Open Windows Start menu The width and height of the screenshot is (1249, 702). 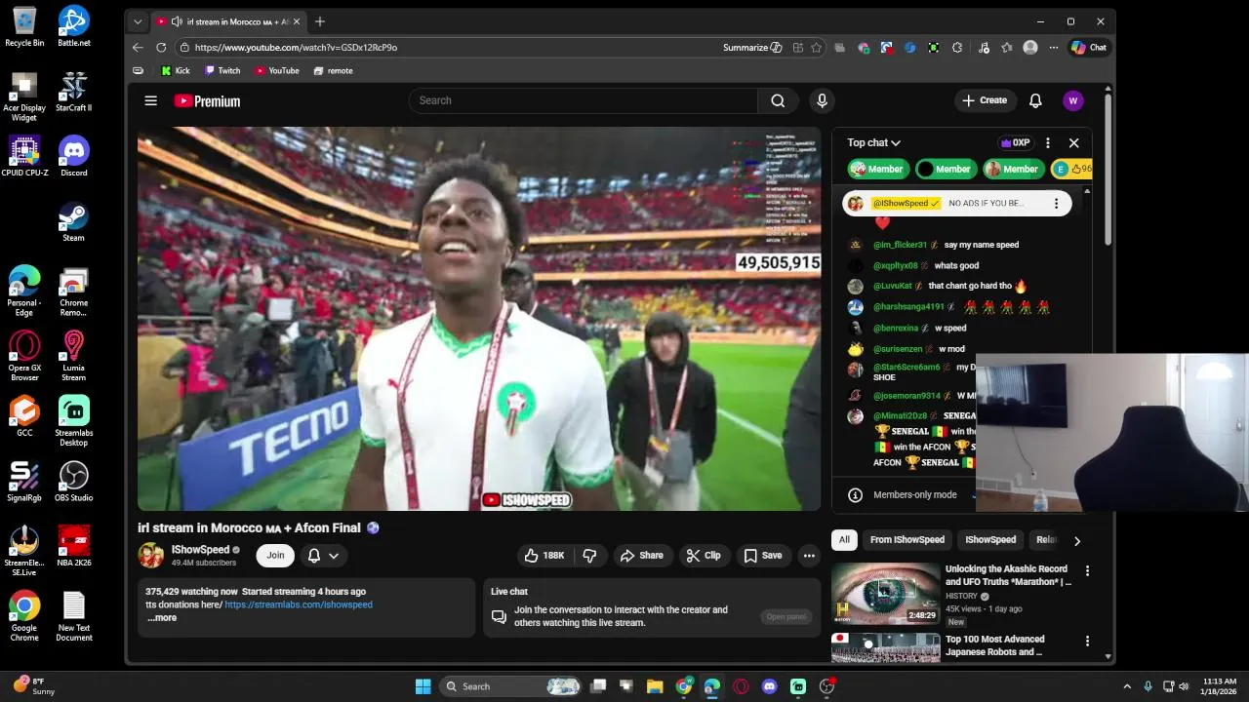(423, 686)
